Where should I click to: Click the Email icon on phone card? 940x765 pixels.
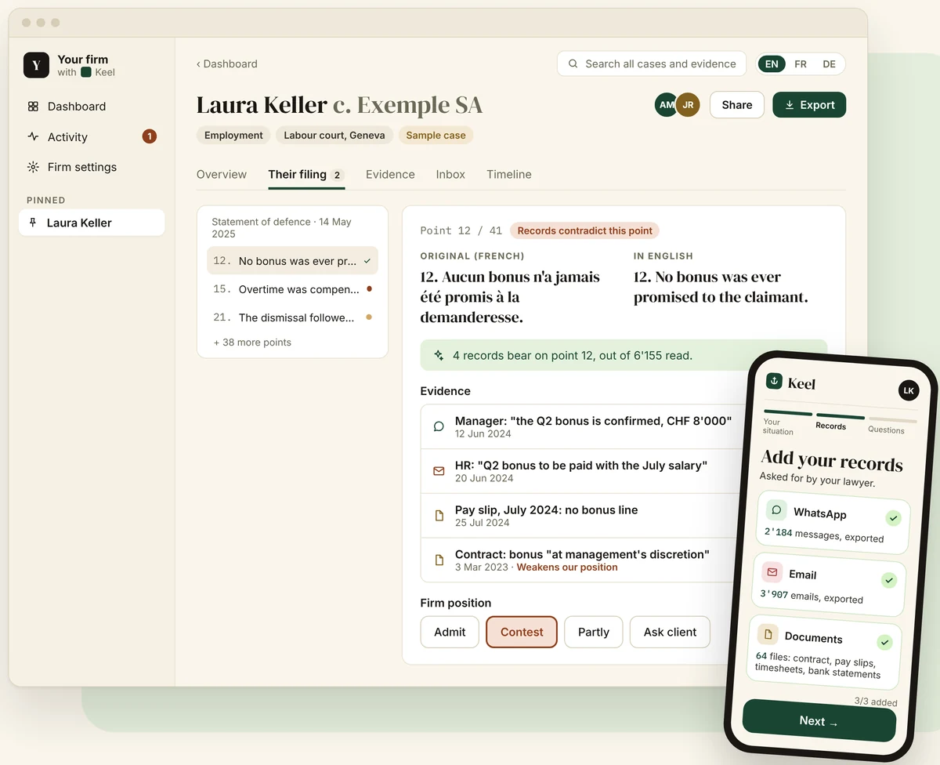772,572
